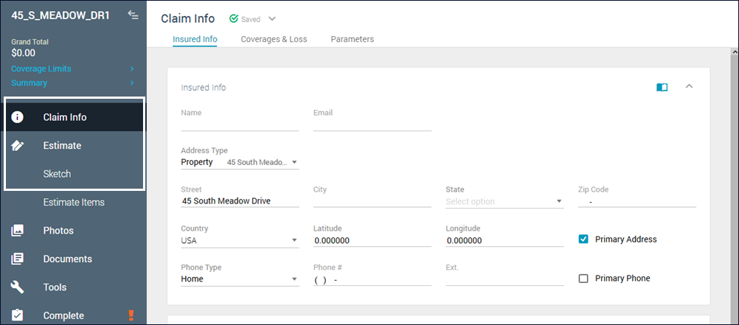The height and width of the screenshot is (325, 739).
Task: Open Estimate Items in the sidebar
Action: [x=74, y=202]
